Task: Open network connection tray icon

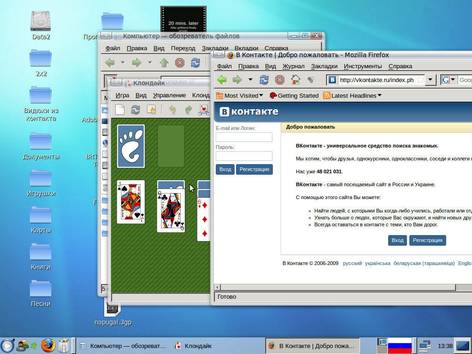Action: tap(425, 346)
